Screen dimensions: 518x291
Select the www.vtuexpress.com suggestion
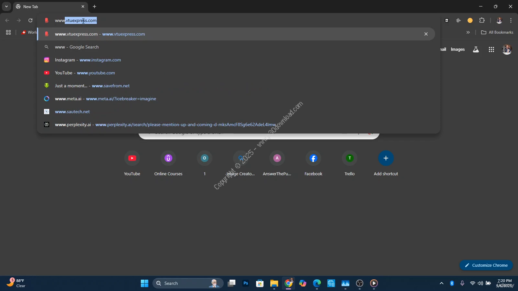click(236, 34)
